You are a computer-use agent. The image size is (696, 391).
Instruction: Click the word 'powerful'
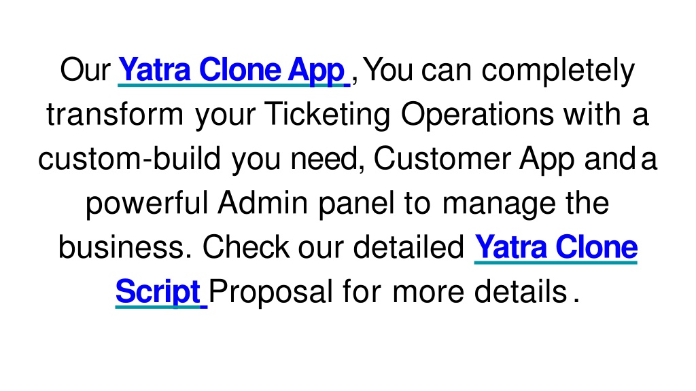click(147, 204)
